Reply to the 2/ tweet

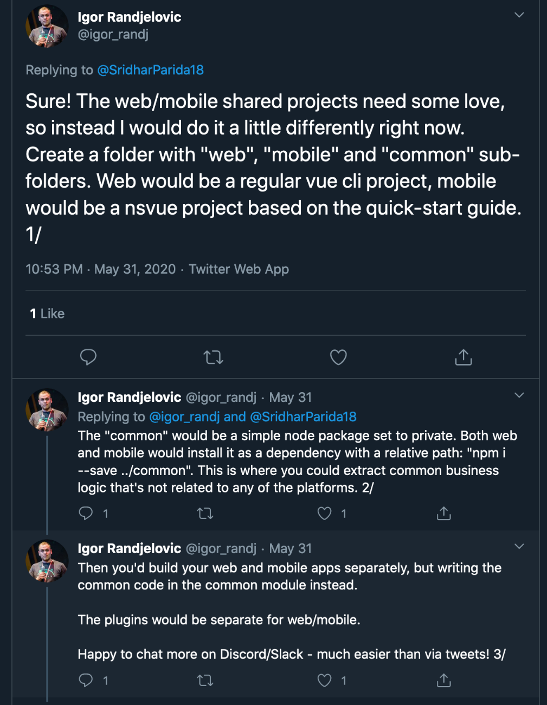click(86, 513)
